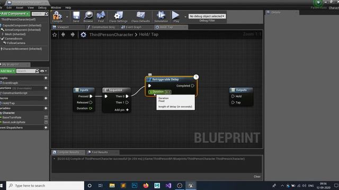Open EventGraph under Graphs
339x190 pixels.
coord(10,83)
